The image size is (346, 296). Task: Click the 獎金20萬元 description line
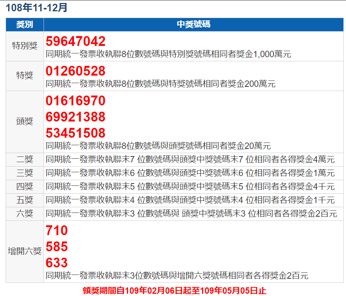[158, 146]
